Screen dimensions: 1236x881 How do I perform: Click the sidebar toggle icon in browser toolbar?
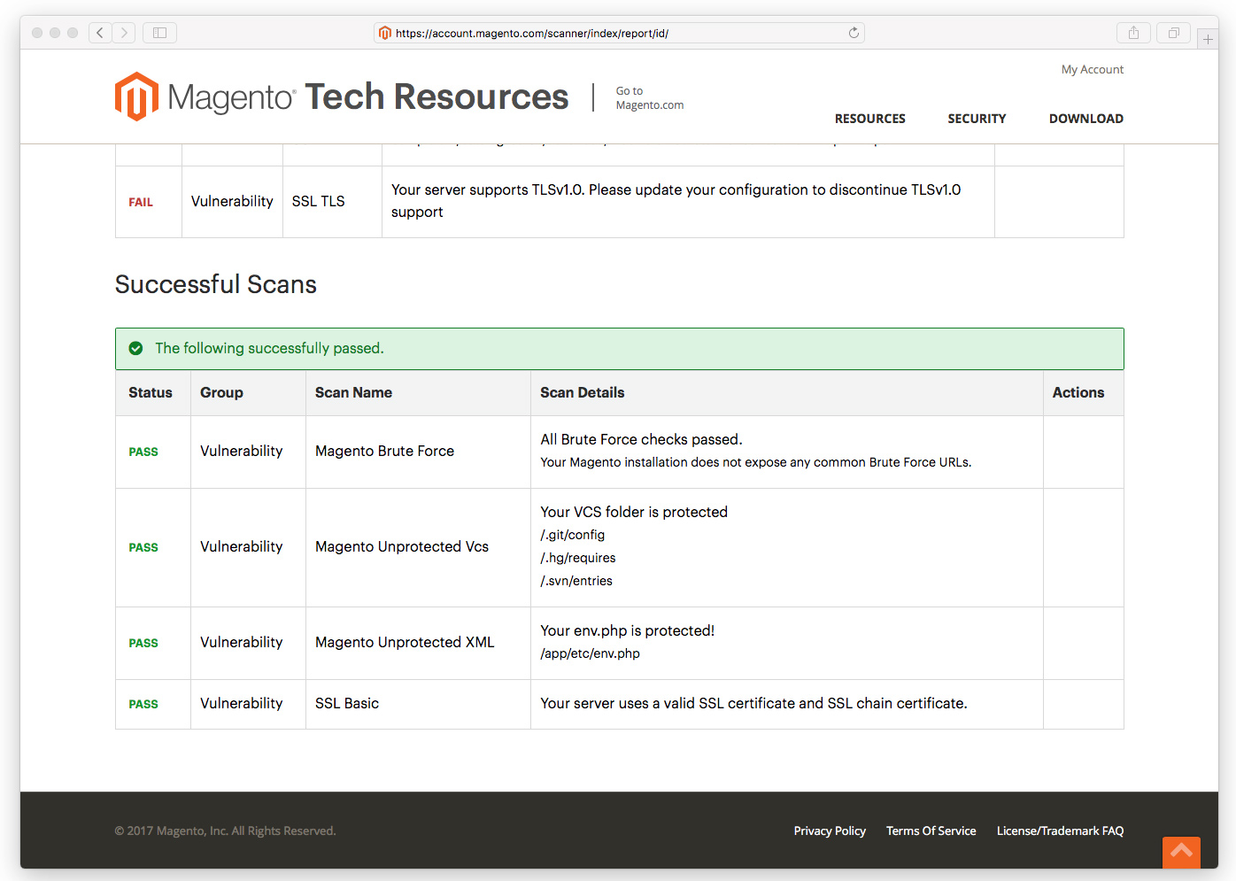tap(158, 32)
